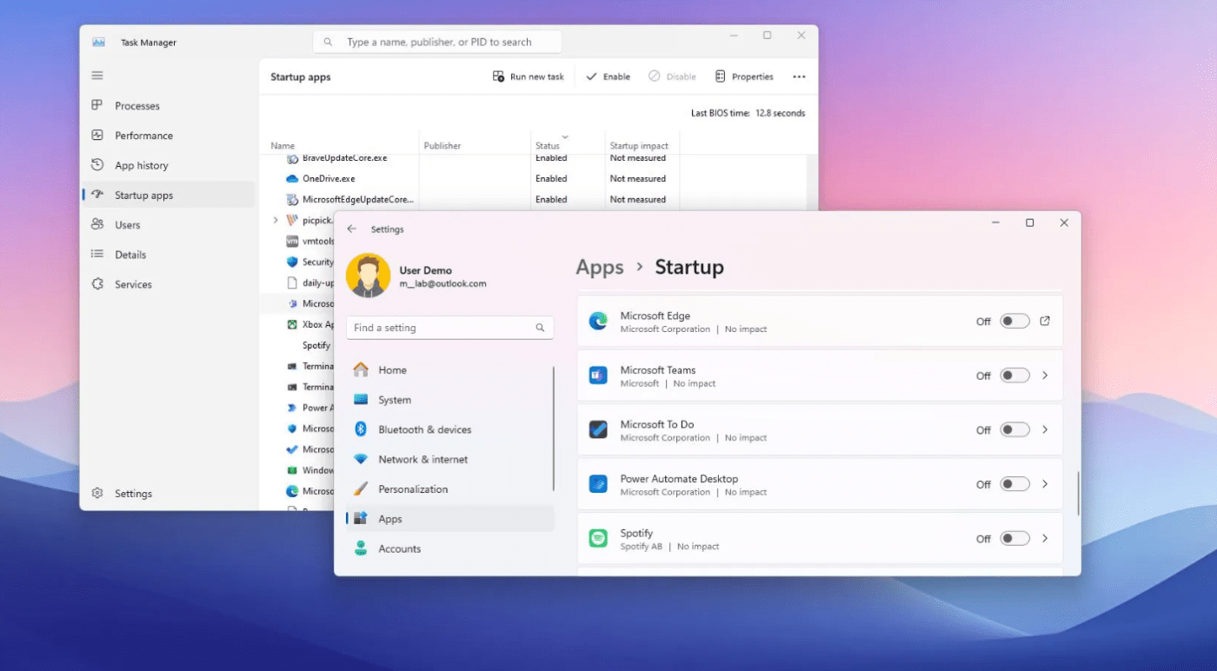Image resolution: width=1217 pixels, height=671 pixels.
Task: Sort by Name column in Task Manager
Action: click(x=283, y=146)
